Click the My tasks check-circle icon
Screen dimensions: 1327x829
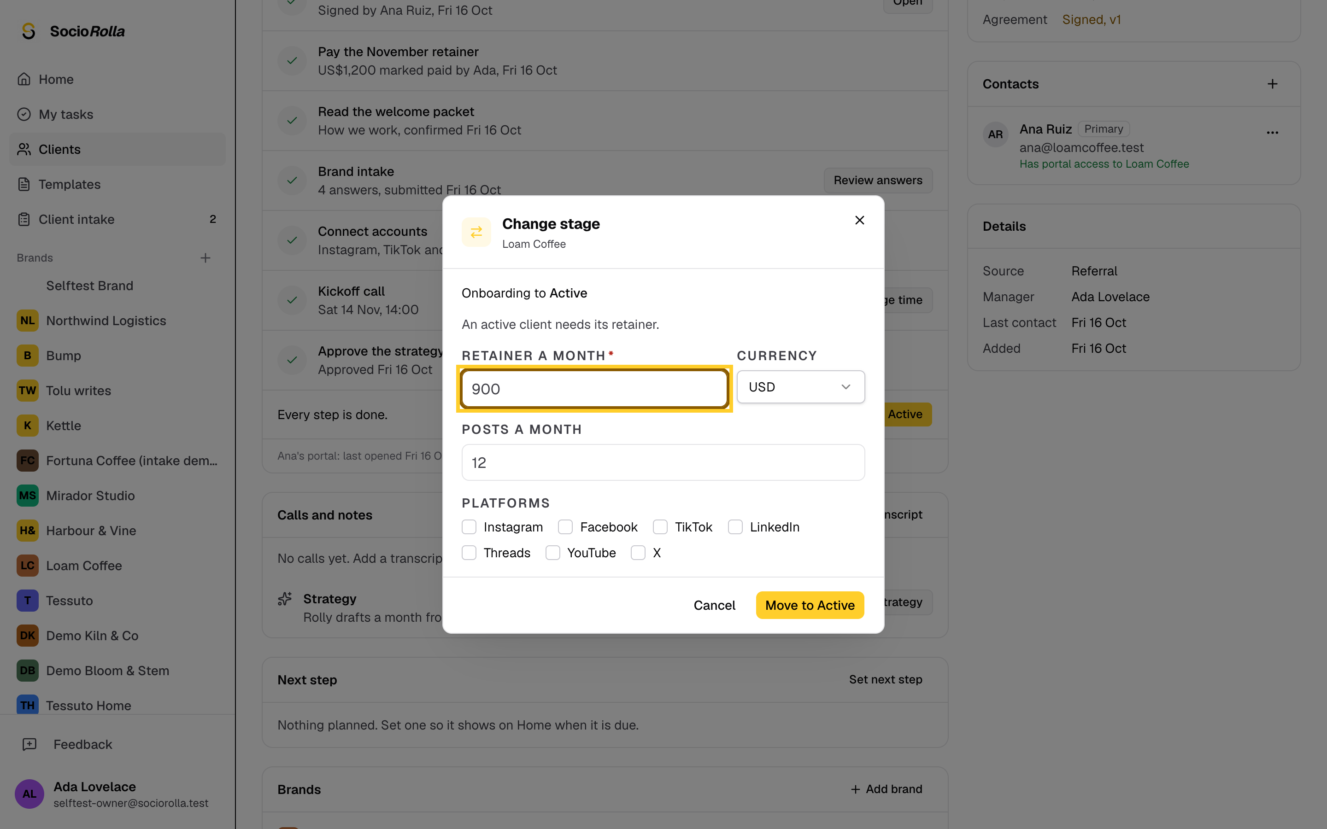23,114
